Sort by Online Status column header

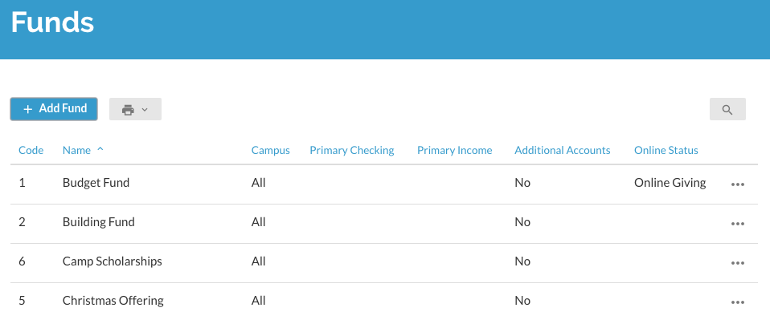pyautogui.click(x=666, y=151)
